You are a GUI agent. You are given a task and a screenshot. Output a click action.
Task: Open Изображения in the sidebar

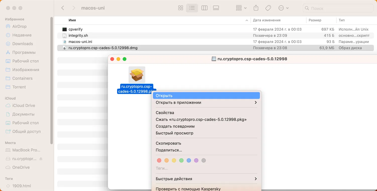pyautogui.click(x=26, y=70)
